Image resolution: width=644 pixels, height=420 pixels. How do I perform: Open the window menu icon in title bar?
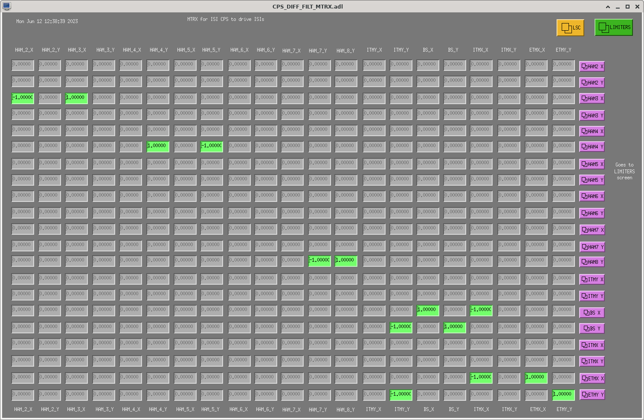coord(6,6)
